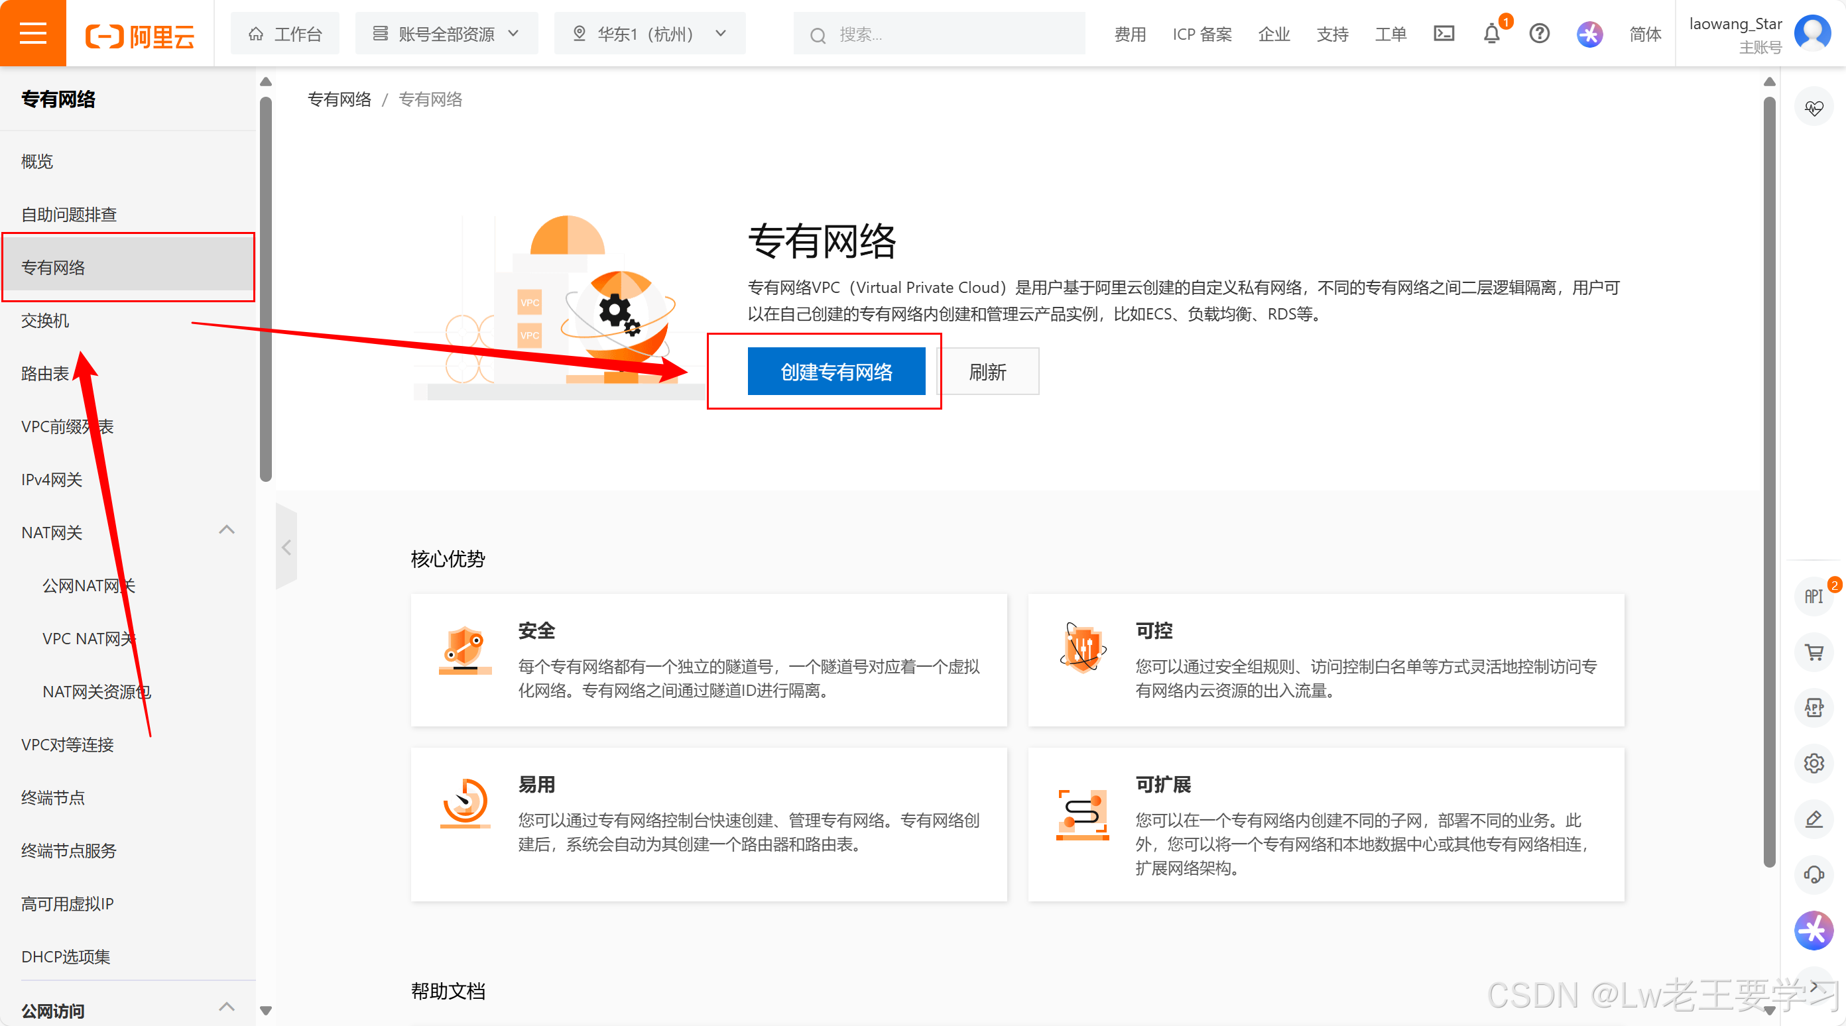The height and width of the screenshot is (1026, 1846).
Task: Open the shopping cart icon
Action: point(1813,652)
